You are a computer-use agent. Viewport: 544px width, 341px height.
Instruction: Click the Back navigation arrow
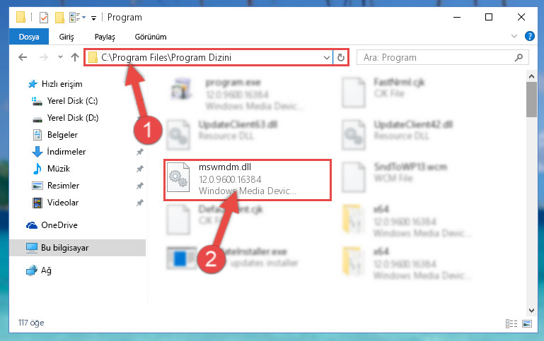click(23, 57)
